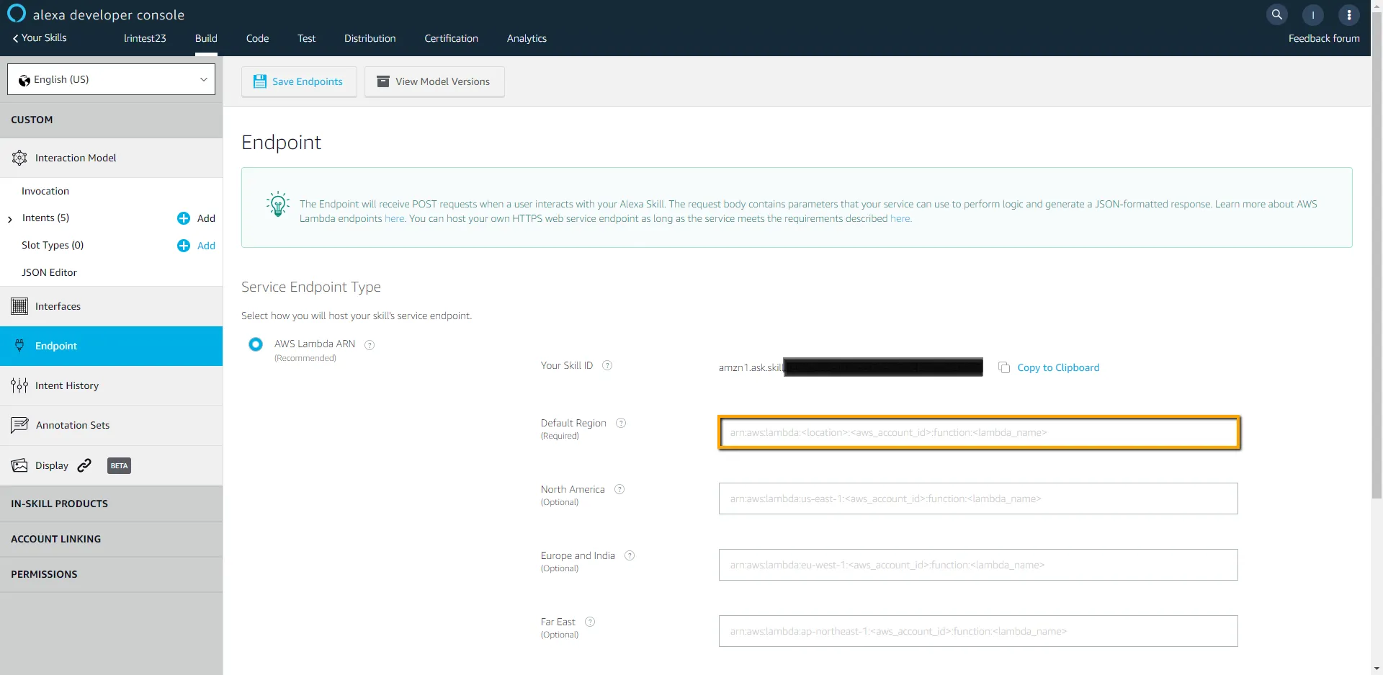Open the search magnifier in the header
The width and height of the screenshot is (1383, 675).
1276,14
